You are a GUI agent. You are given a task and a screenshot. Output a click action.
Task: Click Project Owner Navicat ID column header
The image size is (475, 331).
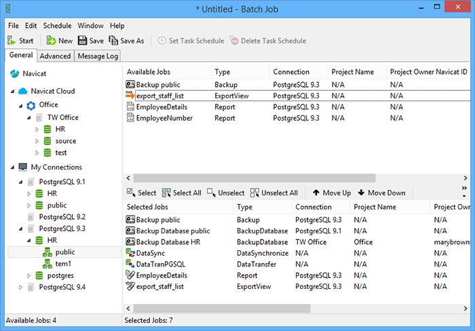tap(428, 72)
